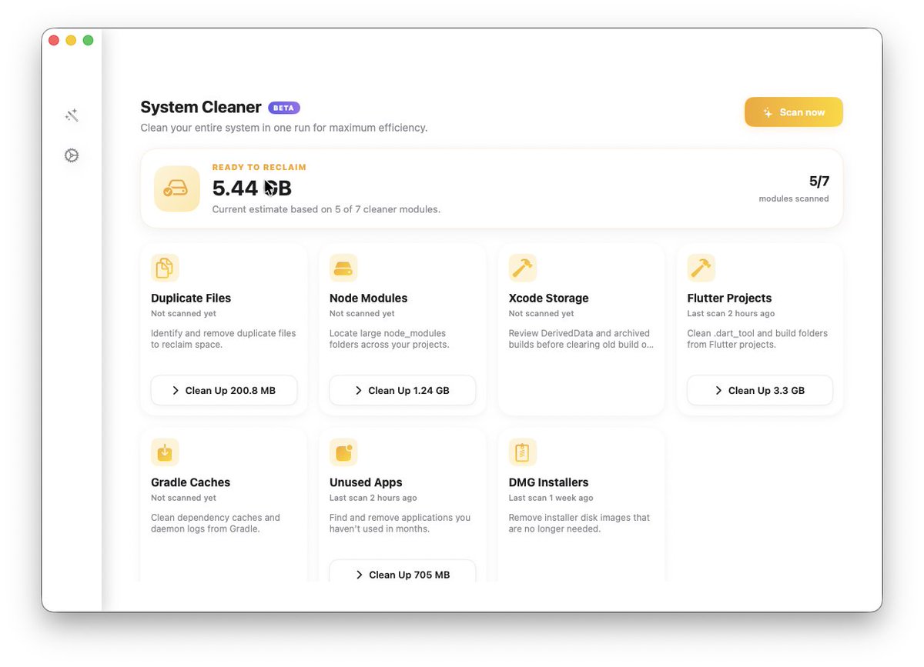Select the Unused Apps title

click(x=366, y=482)
